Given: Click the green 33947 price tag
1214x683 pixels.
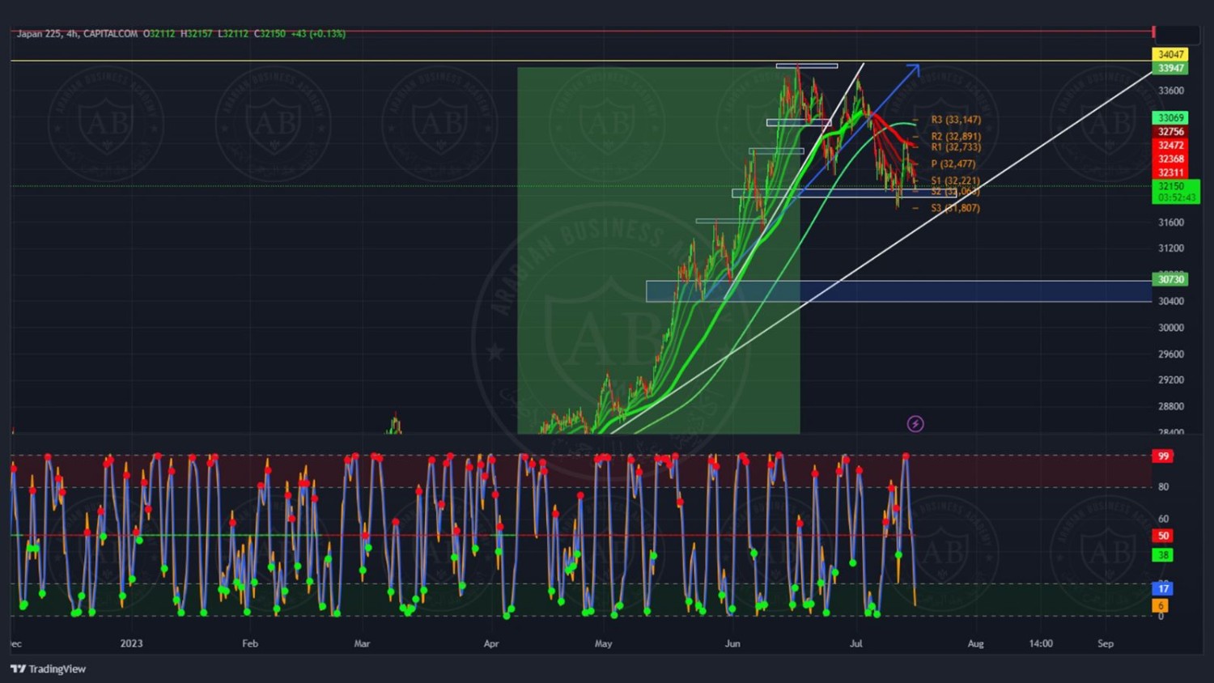Looking at the screenshot, I should 1170,68.
